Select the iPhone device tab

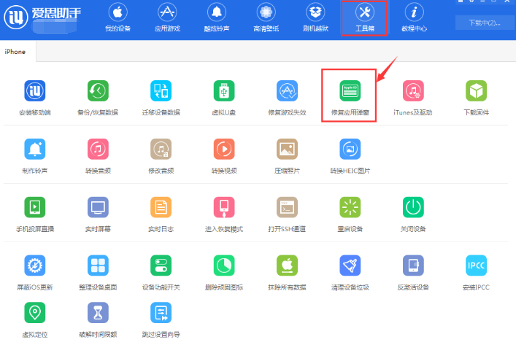coord(16,51)
